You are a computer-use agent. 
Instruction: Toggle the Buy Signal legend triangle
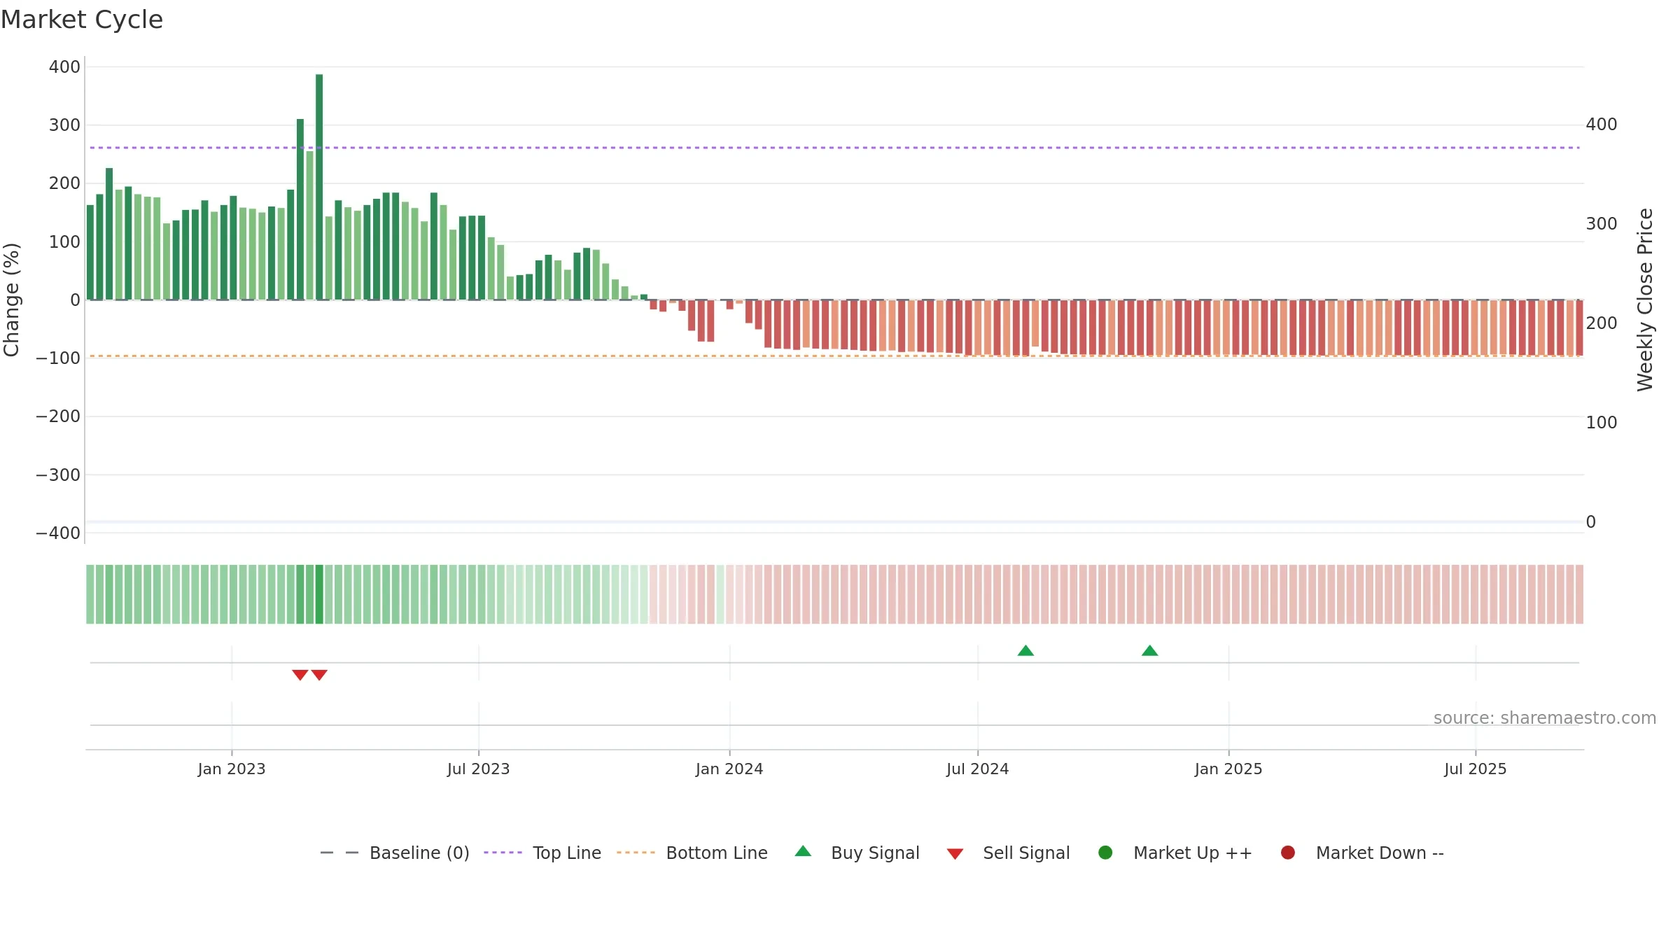(803, 851)
